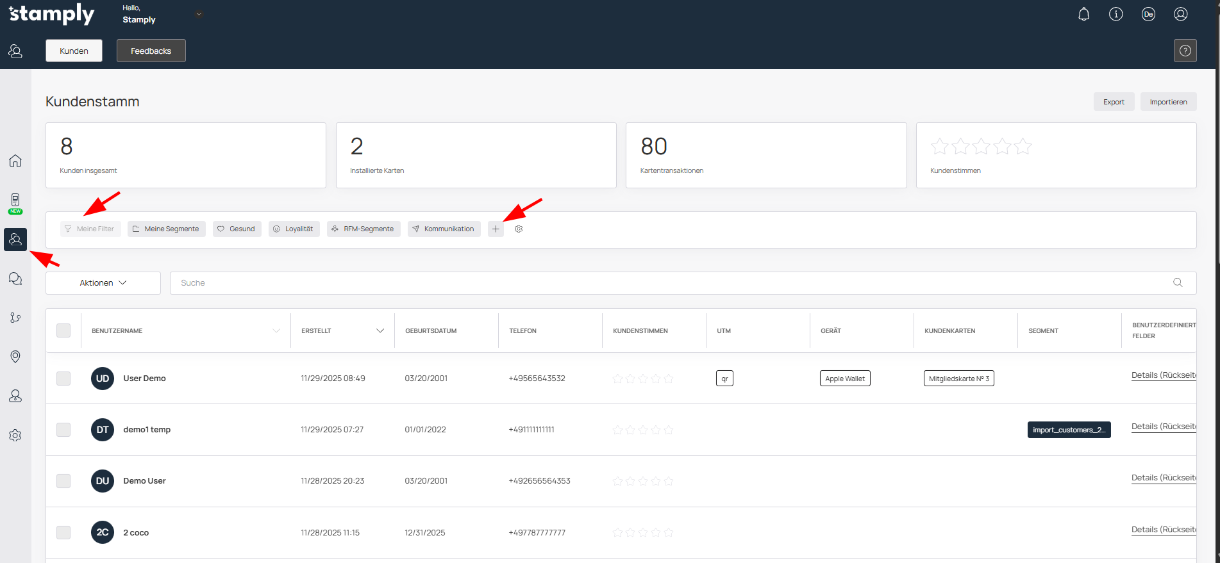1220x563 pixels.
Task: Open the chat bubbles sidebar icon
Action: [x=15, y=279]
